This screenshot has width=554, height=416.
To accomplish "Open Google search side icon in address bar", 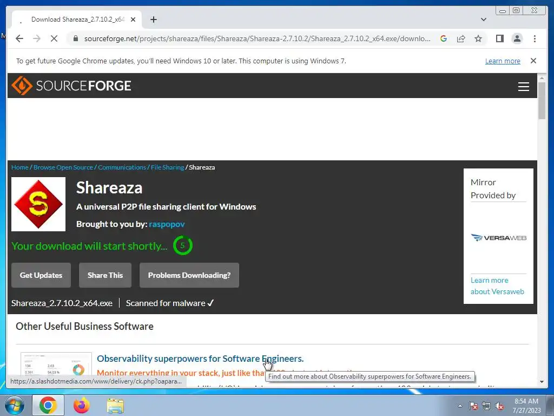I will pyautogui.click(x=444, y=38).
